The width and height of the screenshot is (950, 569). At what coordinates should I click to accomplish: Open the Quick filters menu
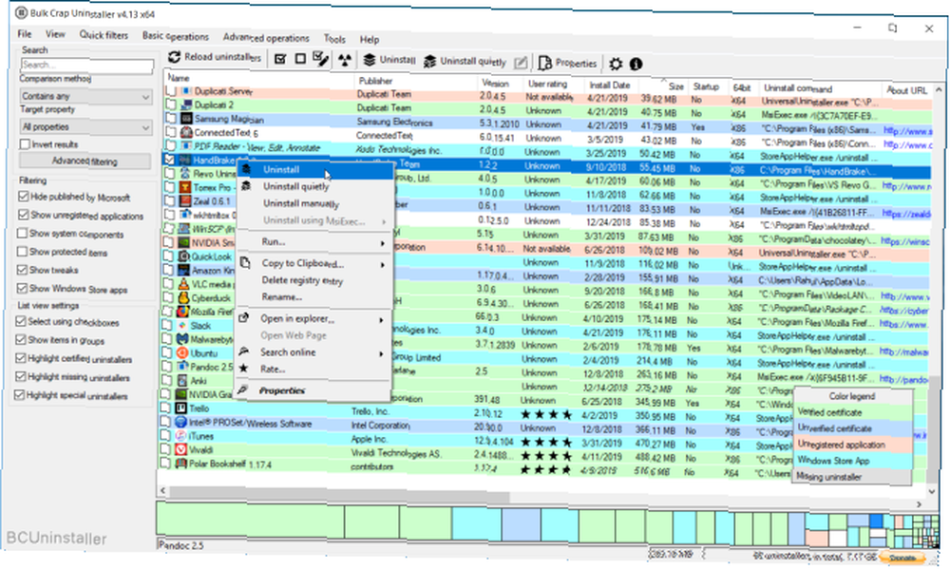point(104,34)
